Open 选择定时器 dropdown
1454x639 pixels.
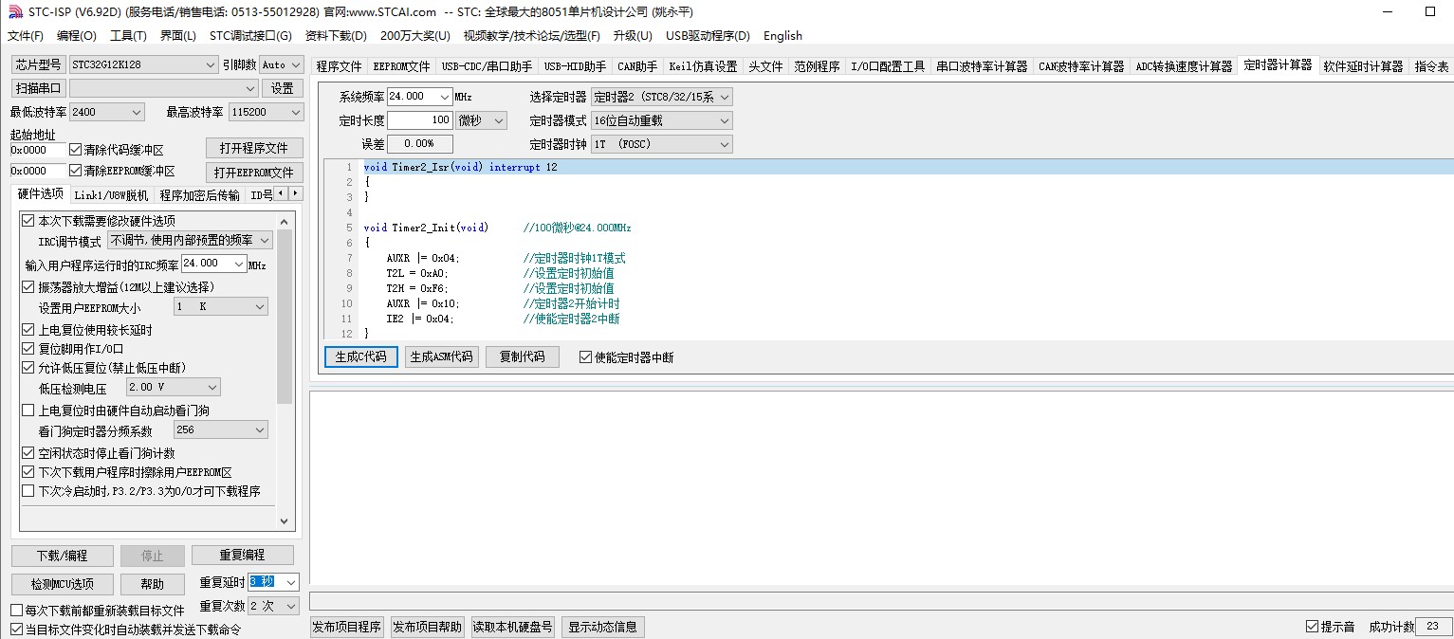coord(661,97)
